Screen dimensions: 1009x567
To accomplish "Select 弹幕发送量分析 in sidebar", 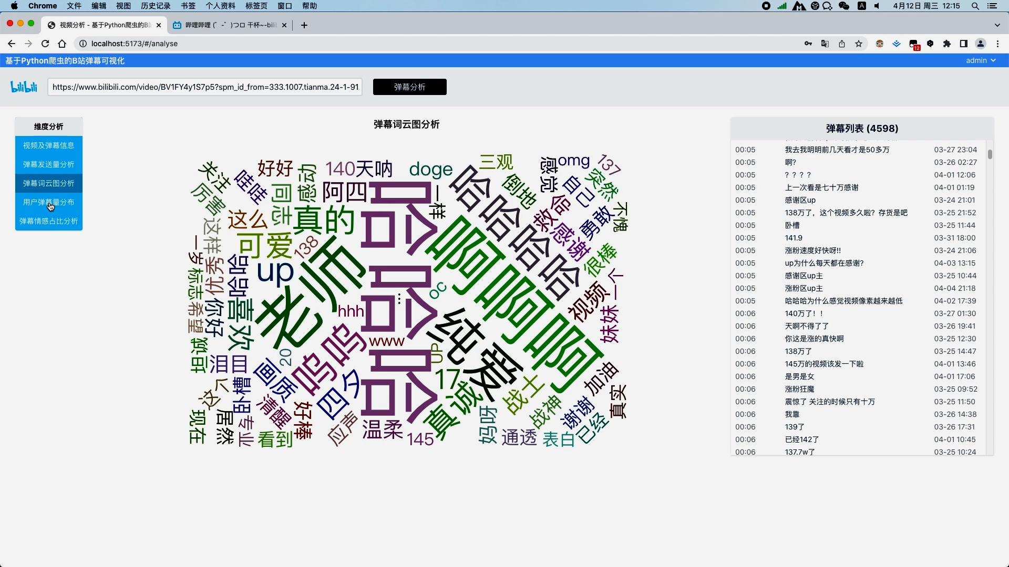I will [48, 164].
